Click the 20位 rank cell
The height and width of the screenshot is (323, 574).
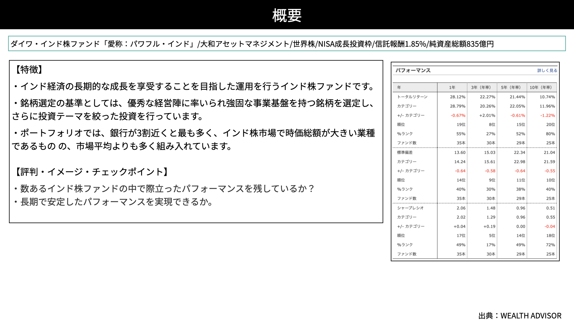[551, 125]
